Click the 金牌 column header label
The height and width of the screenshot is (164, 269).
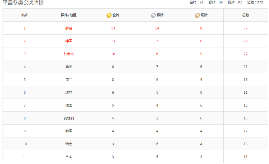point(116,15)
